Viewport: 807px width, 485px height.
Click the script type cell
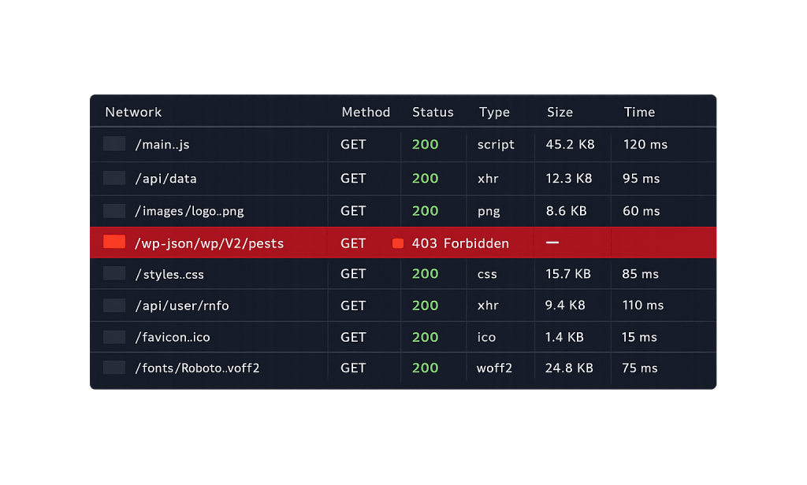coord(496,145)
